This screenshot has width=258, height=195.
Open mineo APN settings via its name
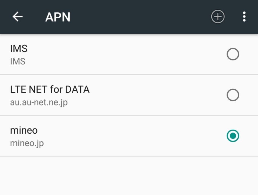[x=24, y=130]
